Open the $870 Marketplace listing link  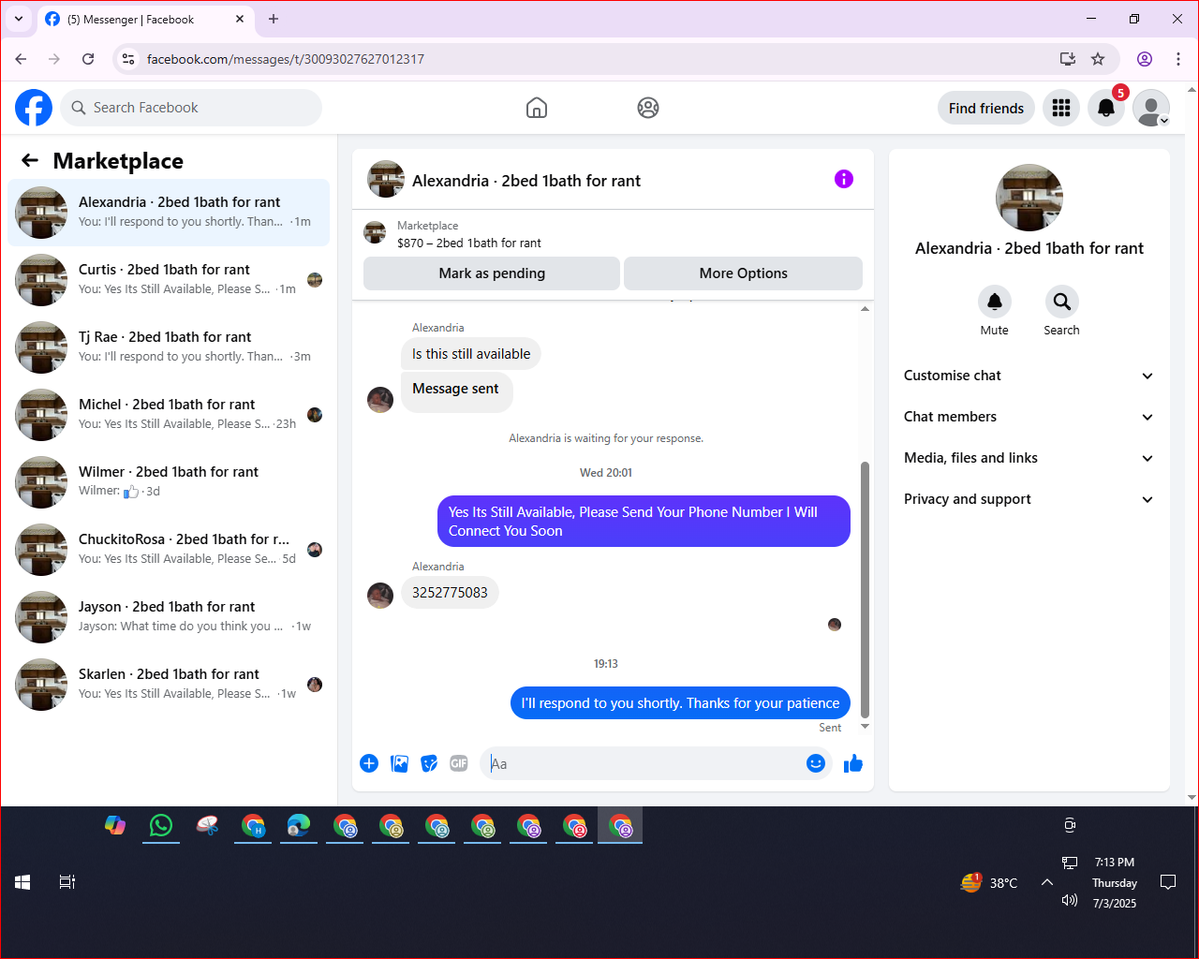click(x=469, y=243)
